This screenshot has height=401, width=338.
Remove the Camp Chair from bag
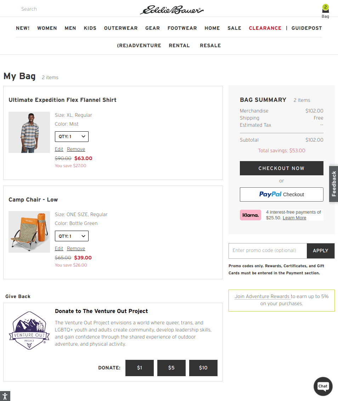(x=76, y=248)
